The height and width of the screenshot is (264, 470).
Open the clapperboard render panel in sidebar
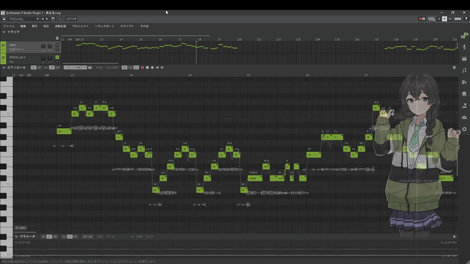click(x=464, y=59)
